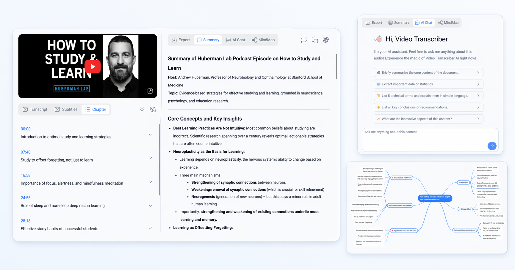Open AI Chat from the left toolbar

click(x=235, y=40)
